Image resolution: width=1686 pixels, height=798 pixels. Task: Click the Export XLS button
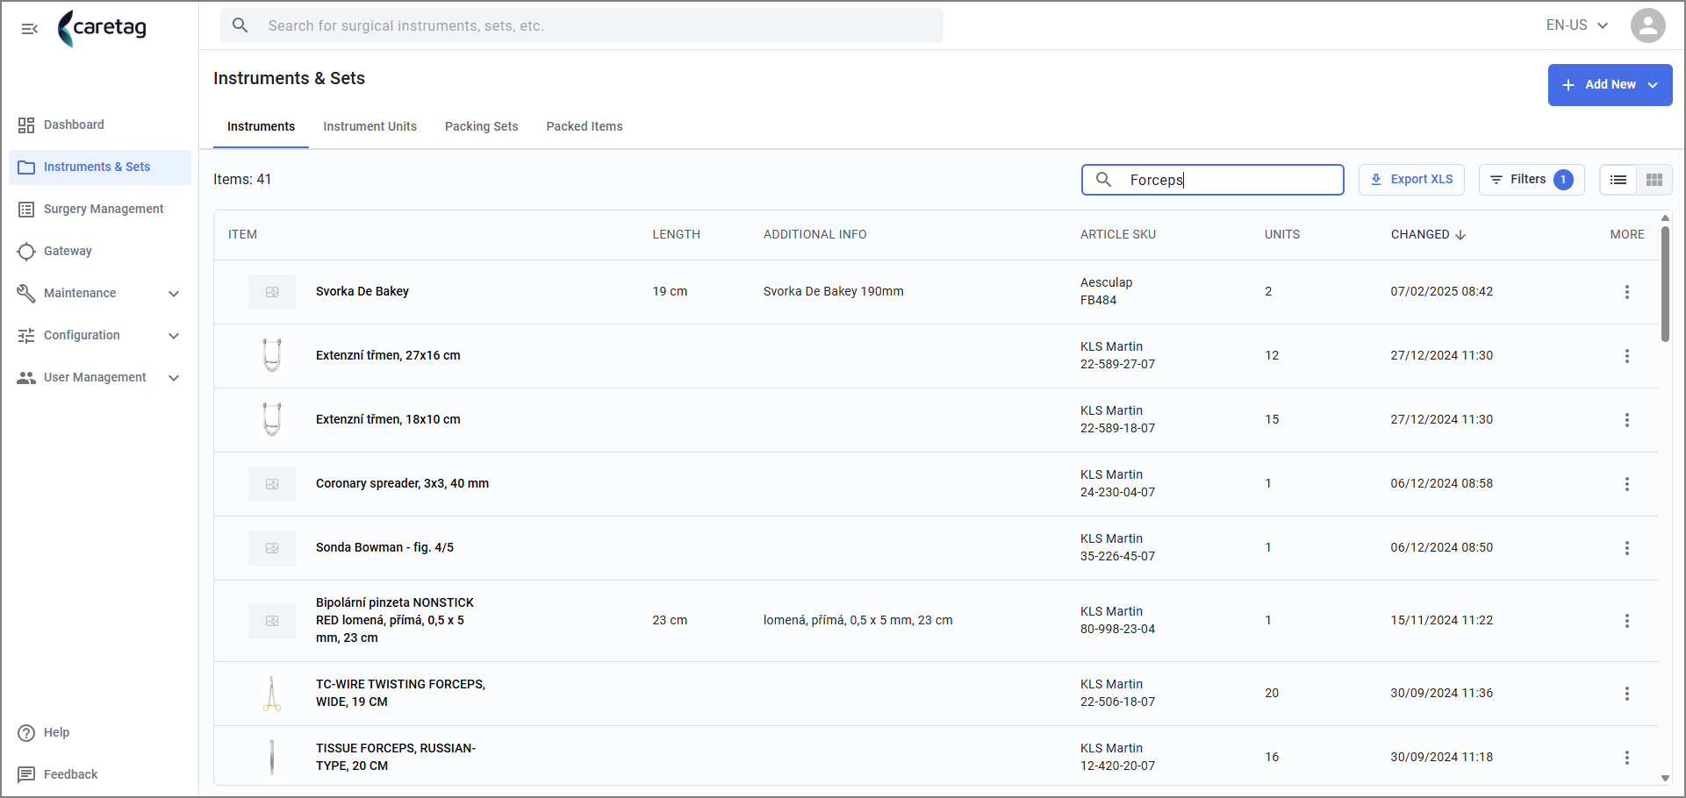[x=1411, y=180]
